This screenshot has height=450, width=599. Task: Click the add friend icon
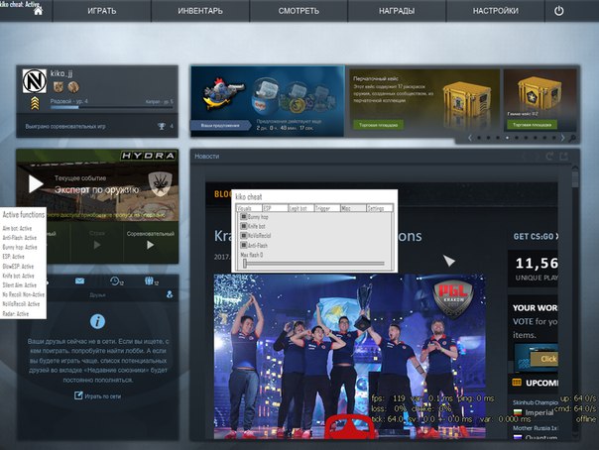pyautogui.click(x=168, y=294)
